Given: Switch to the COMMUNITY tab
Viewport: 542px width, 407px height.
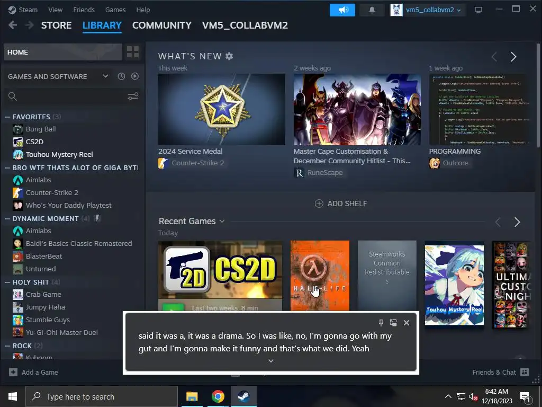Looking at the screenshot, I should point(162,25).
